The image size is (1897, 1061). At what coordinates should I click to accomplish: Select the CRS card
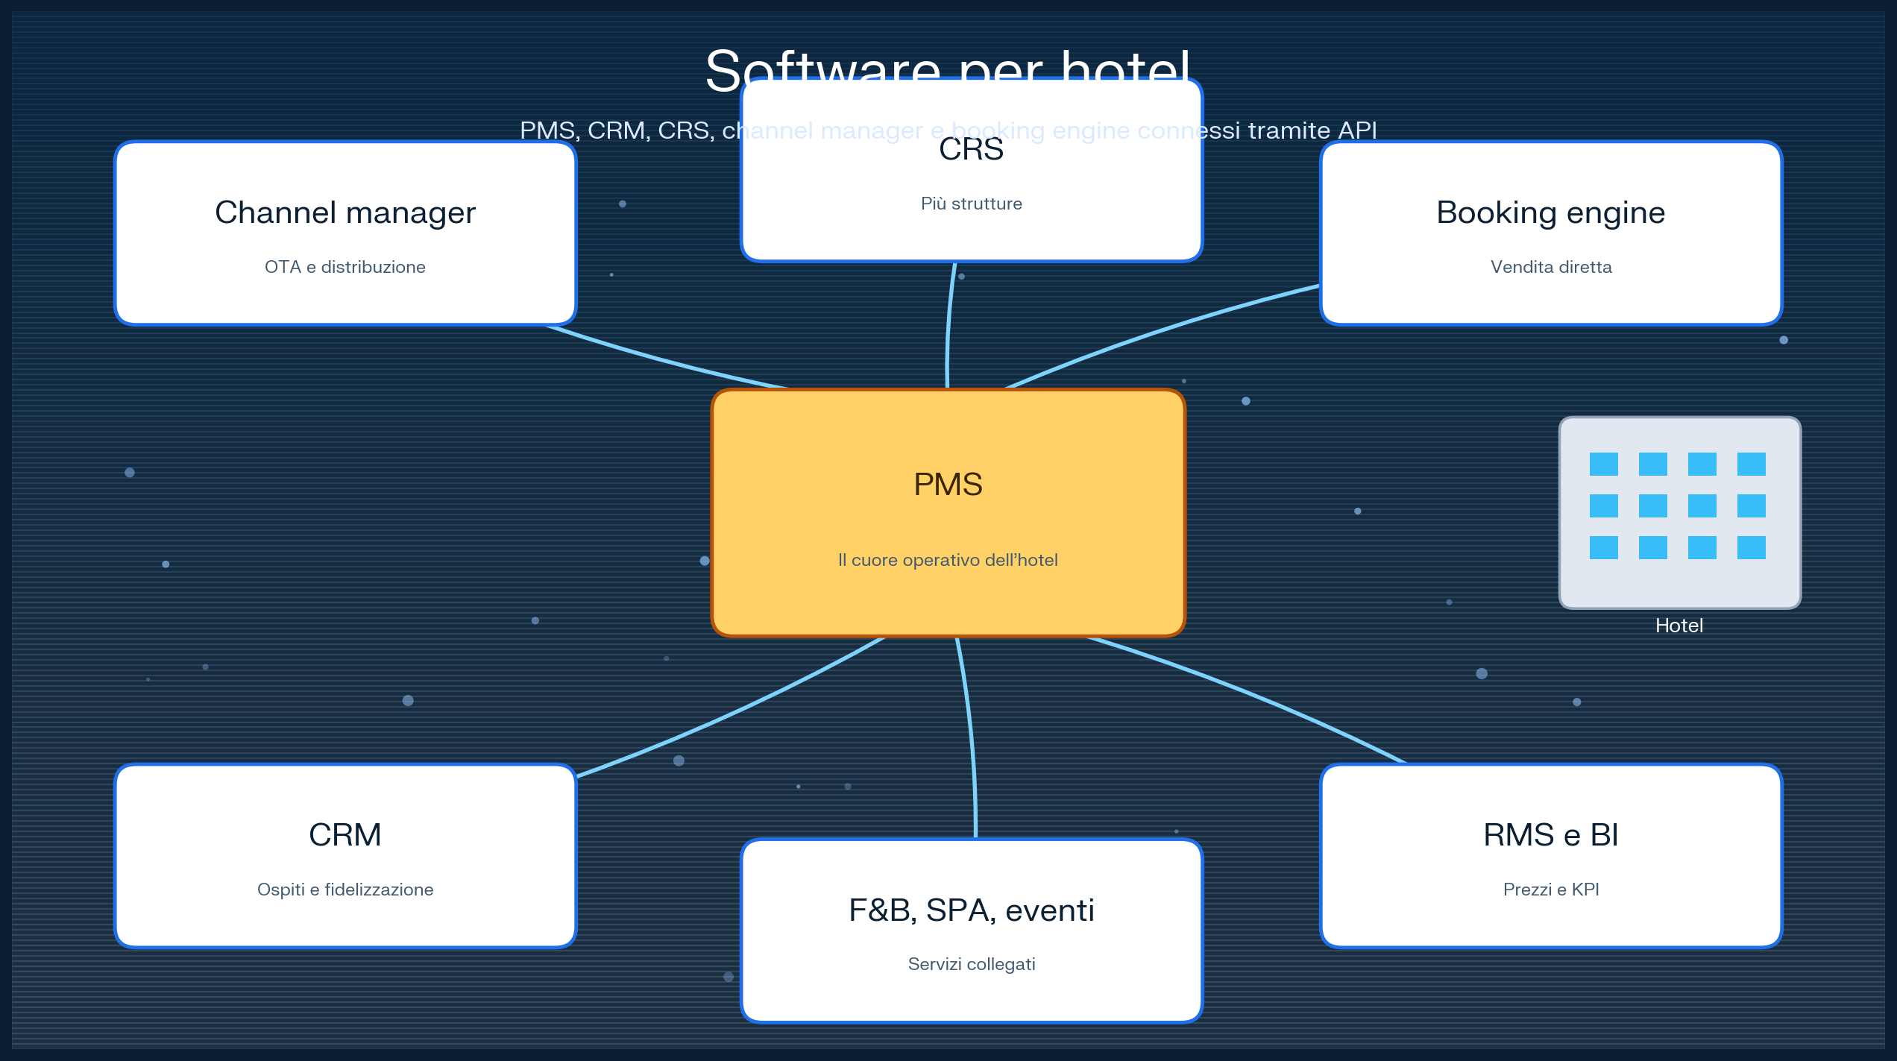(972, 170)
